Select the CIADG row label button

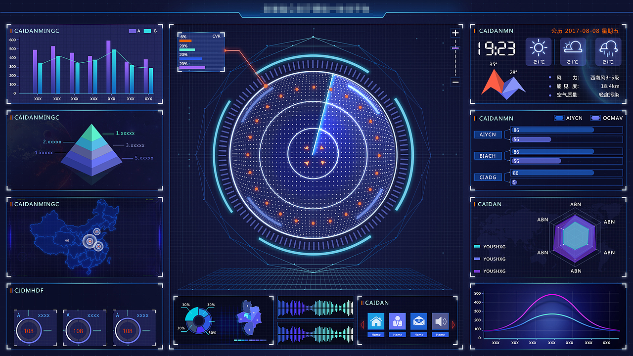pyautogui.click(x=488, y=177)
